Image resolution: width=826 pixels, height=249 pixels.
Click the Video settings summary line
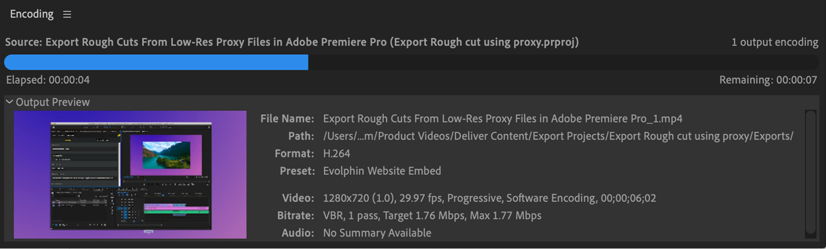[489, 198]
